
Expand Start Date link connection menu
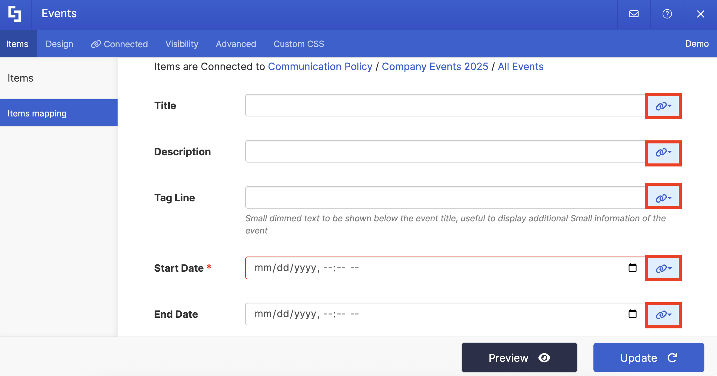(663, 268)
